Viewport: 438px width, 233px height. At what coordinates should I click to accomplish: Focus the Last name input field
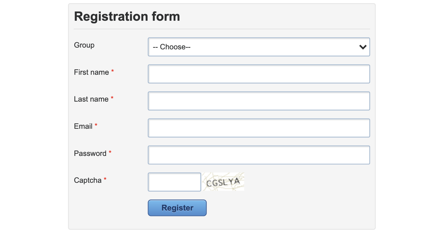[259, 101]
